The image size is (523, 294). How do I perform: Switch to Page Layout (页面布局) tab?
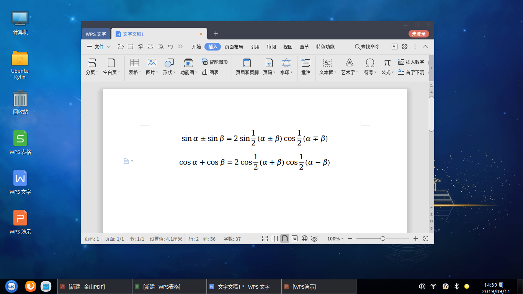tap(234, 47)
